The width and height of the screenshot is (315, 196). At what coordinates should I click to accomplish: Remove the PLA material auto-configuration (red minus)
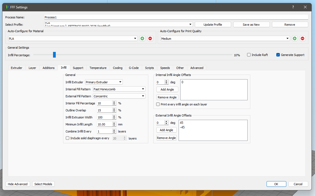pos(150,38)
